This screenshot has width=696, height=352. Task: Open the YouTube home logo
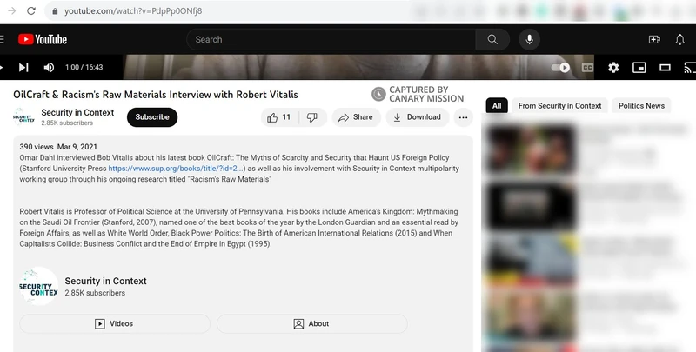[43, 39]
